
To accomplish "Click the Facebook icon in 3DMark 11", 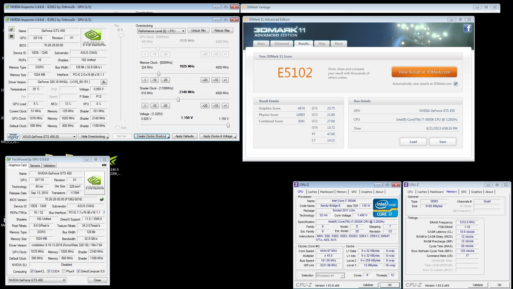I will pos(467,28).
